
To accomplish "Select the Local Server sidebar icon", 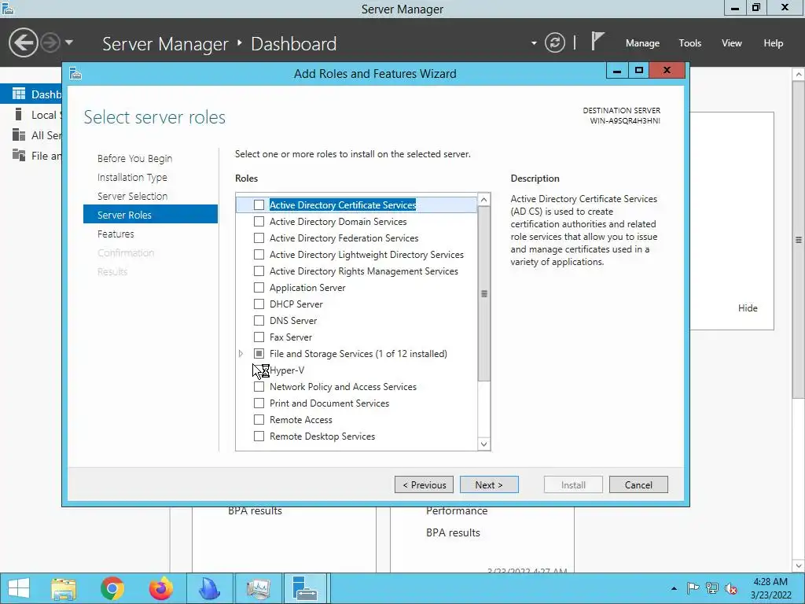I will pos(19,114).
